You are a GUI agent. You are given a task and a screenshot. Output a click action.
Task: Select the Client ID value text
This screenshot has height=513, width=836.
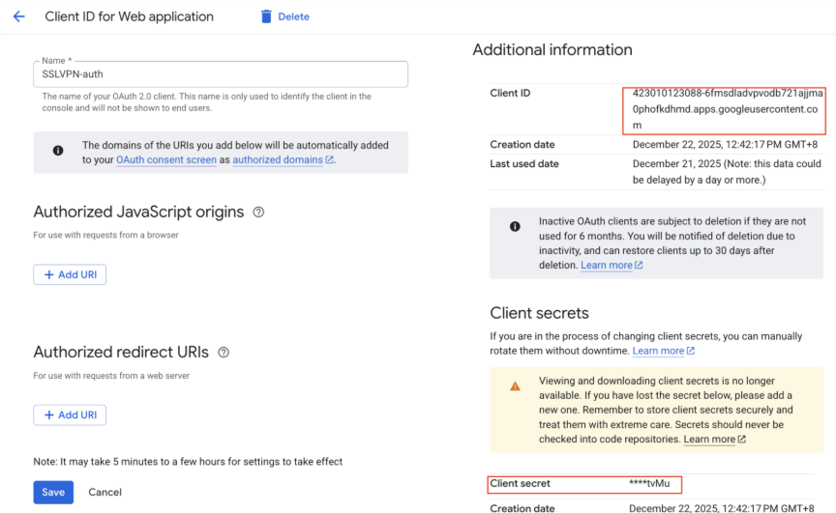728,109
